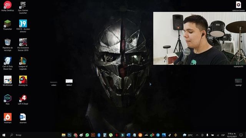Open the Photos app taskbar icon
Viewport: 246px width, 138px height.
pos(164,135)
